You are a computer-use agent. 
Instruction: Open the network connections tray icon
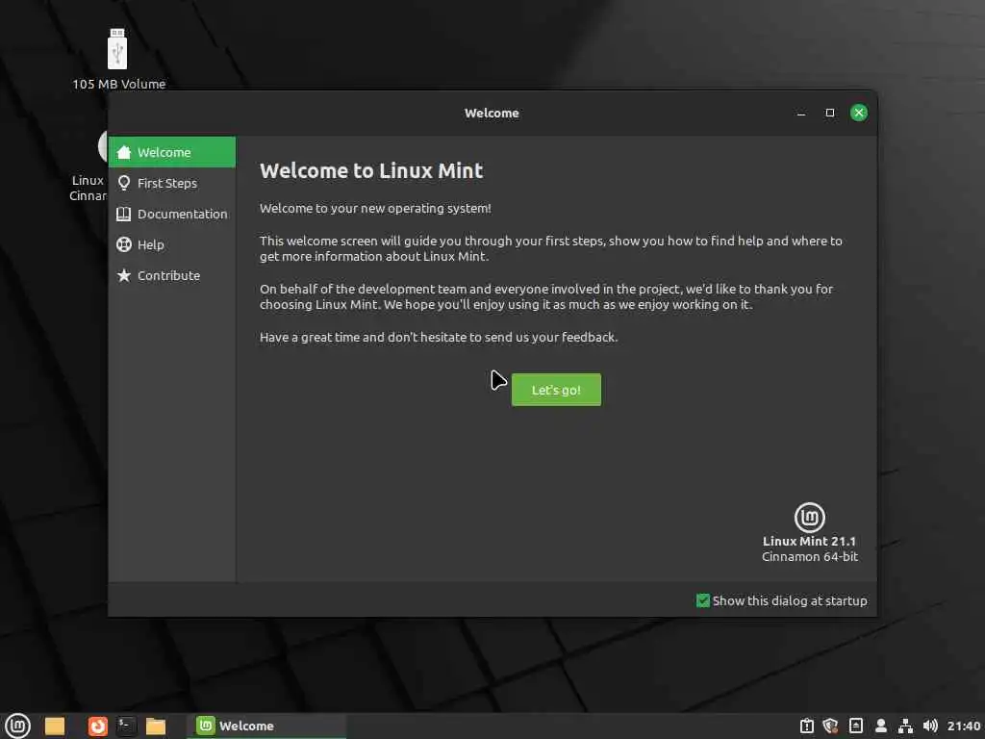click(905, 726)
